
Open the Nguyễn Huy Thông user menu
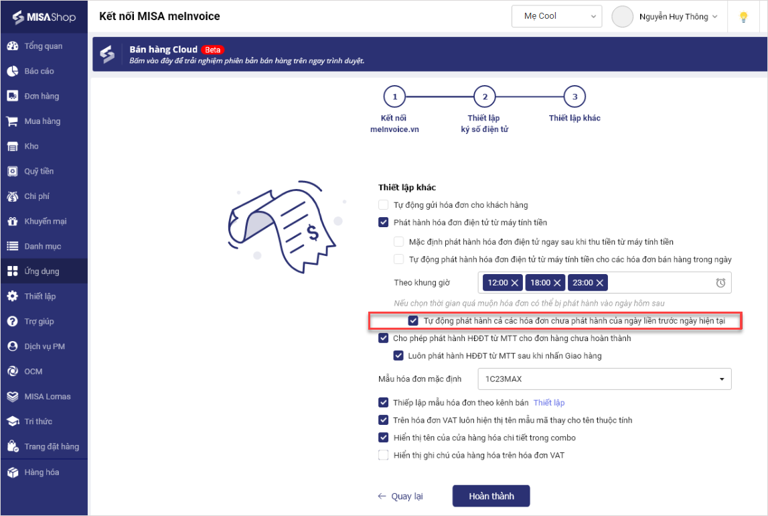[678, 17]
